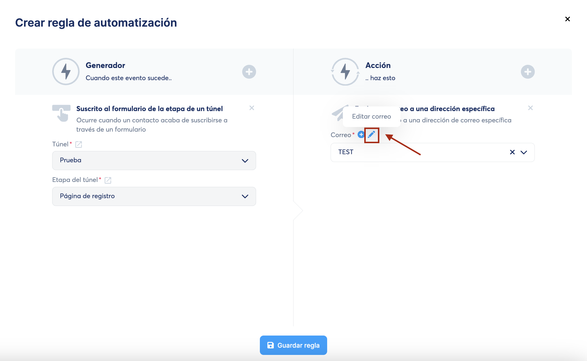Click the Editar correo tooltip
Image resolution: width=587 pixels, height=361 pixels.
pos(371,116)
